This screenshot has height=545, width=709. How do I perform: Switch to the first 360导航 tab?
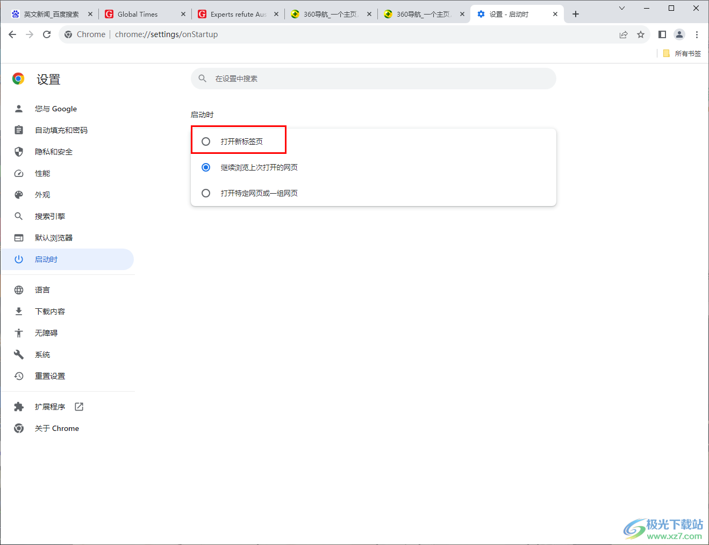[331, 14]
